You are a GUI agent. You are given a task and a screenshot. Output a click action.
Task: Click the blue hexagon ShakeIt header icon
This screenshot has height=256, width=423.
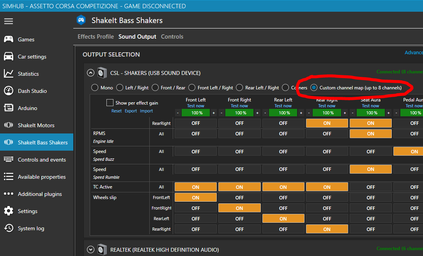(x=81, y=20)
